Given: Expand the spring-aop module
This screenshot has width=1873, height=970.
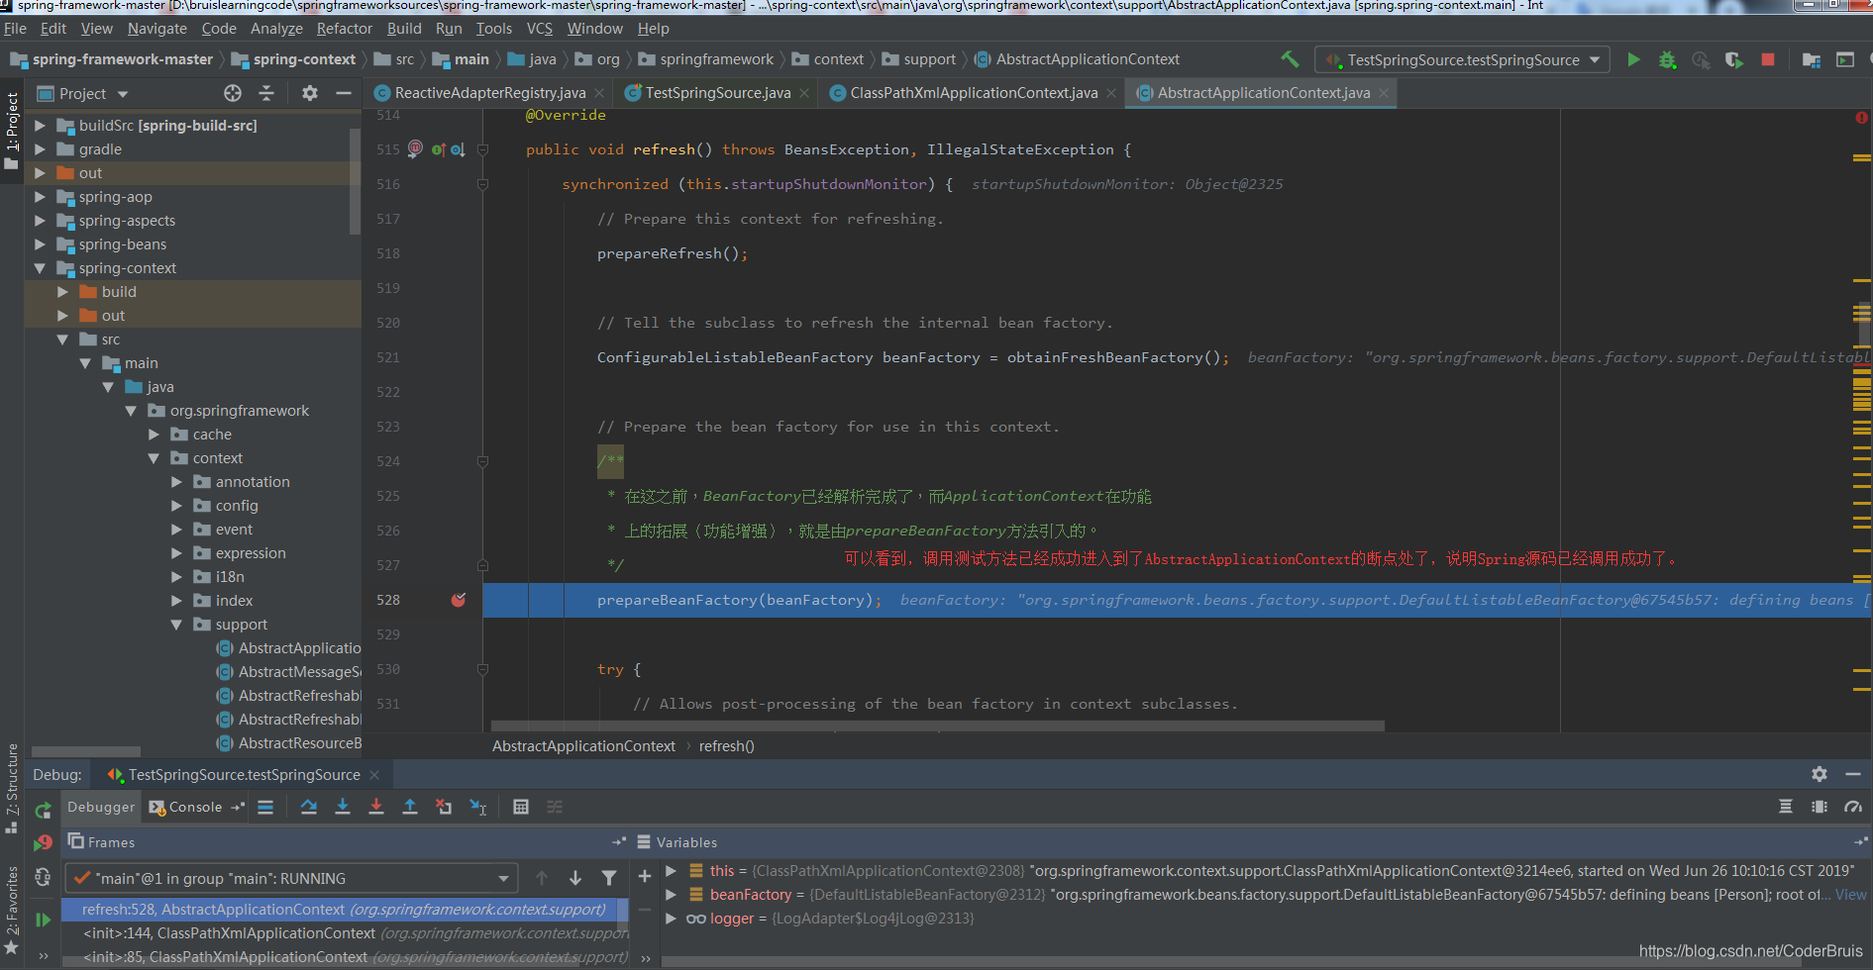Looking at the screenshot, I should click(40, 197).
